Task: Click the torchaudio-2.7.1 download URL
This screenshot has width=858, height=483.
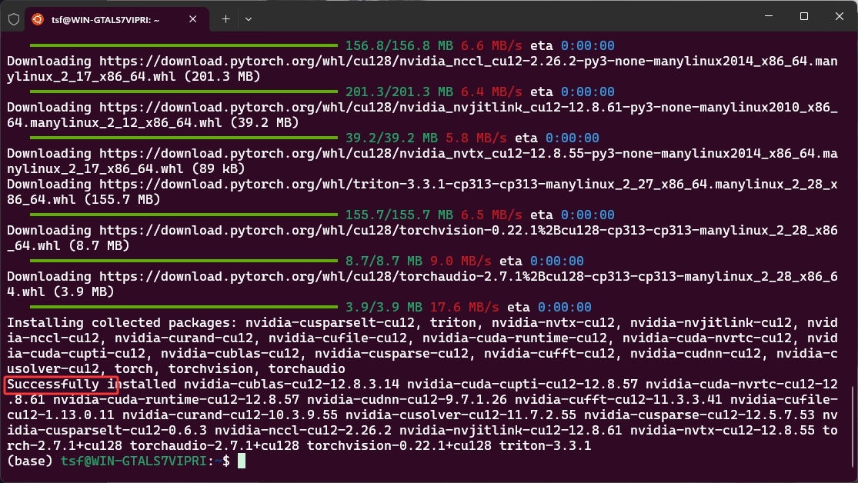Action: point(422,284)
